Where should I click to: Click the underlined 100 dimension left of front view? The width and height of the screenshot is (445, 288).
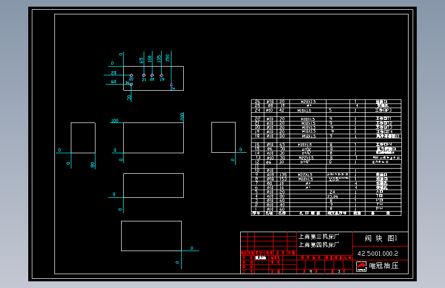[114, 121]
